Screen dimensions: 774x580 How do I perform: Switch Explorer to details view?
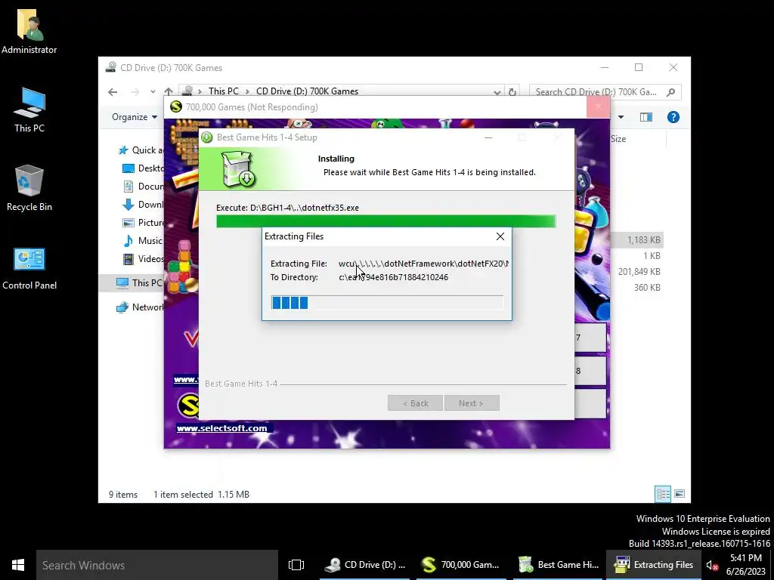click(662, 494)
